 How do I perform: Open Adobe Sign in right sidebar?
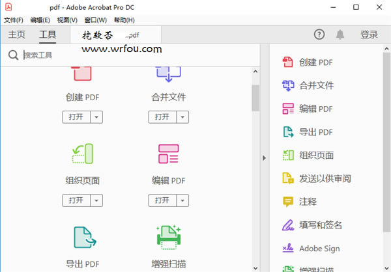(319, 249)
